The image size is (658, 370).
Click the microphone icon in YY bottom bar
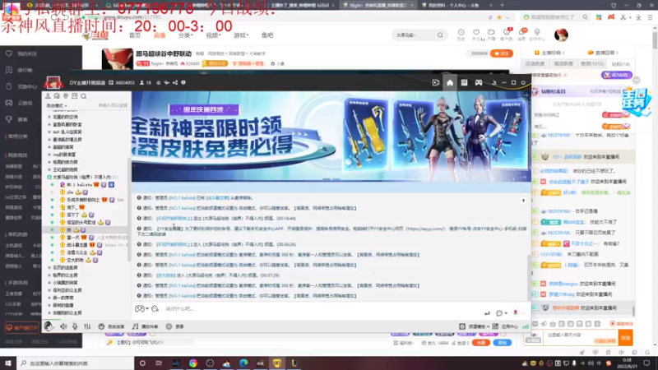75,326
